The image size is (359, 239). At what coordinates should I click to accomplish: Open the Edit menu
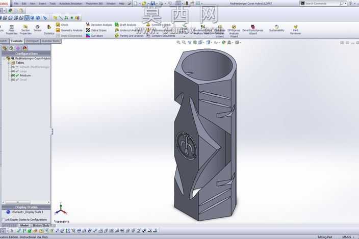click(x=24, y=4)
